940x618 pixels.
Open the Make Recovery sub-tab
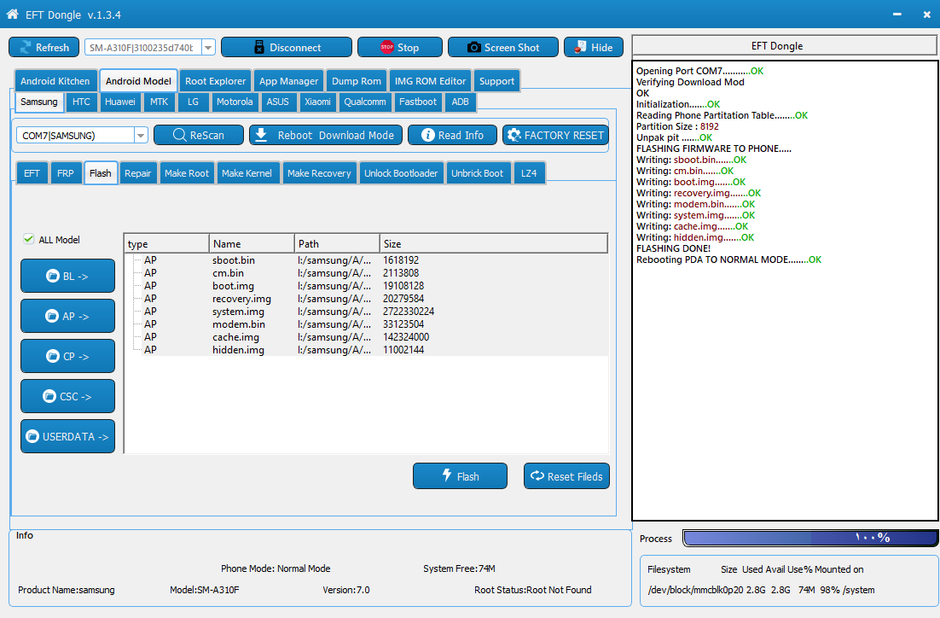(x=319, y=173)
